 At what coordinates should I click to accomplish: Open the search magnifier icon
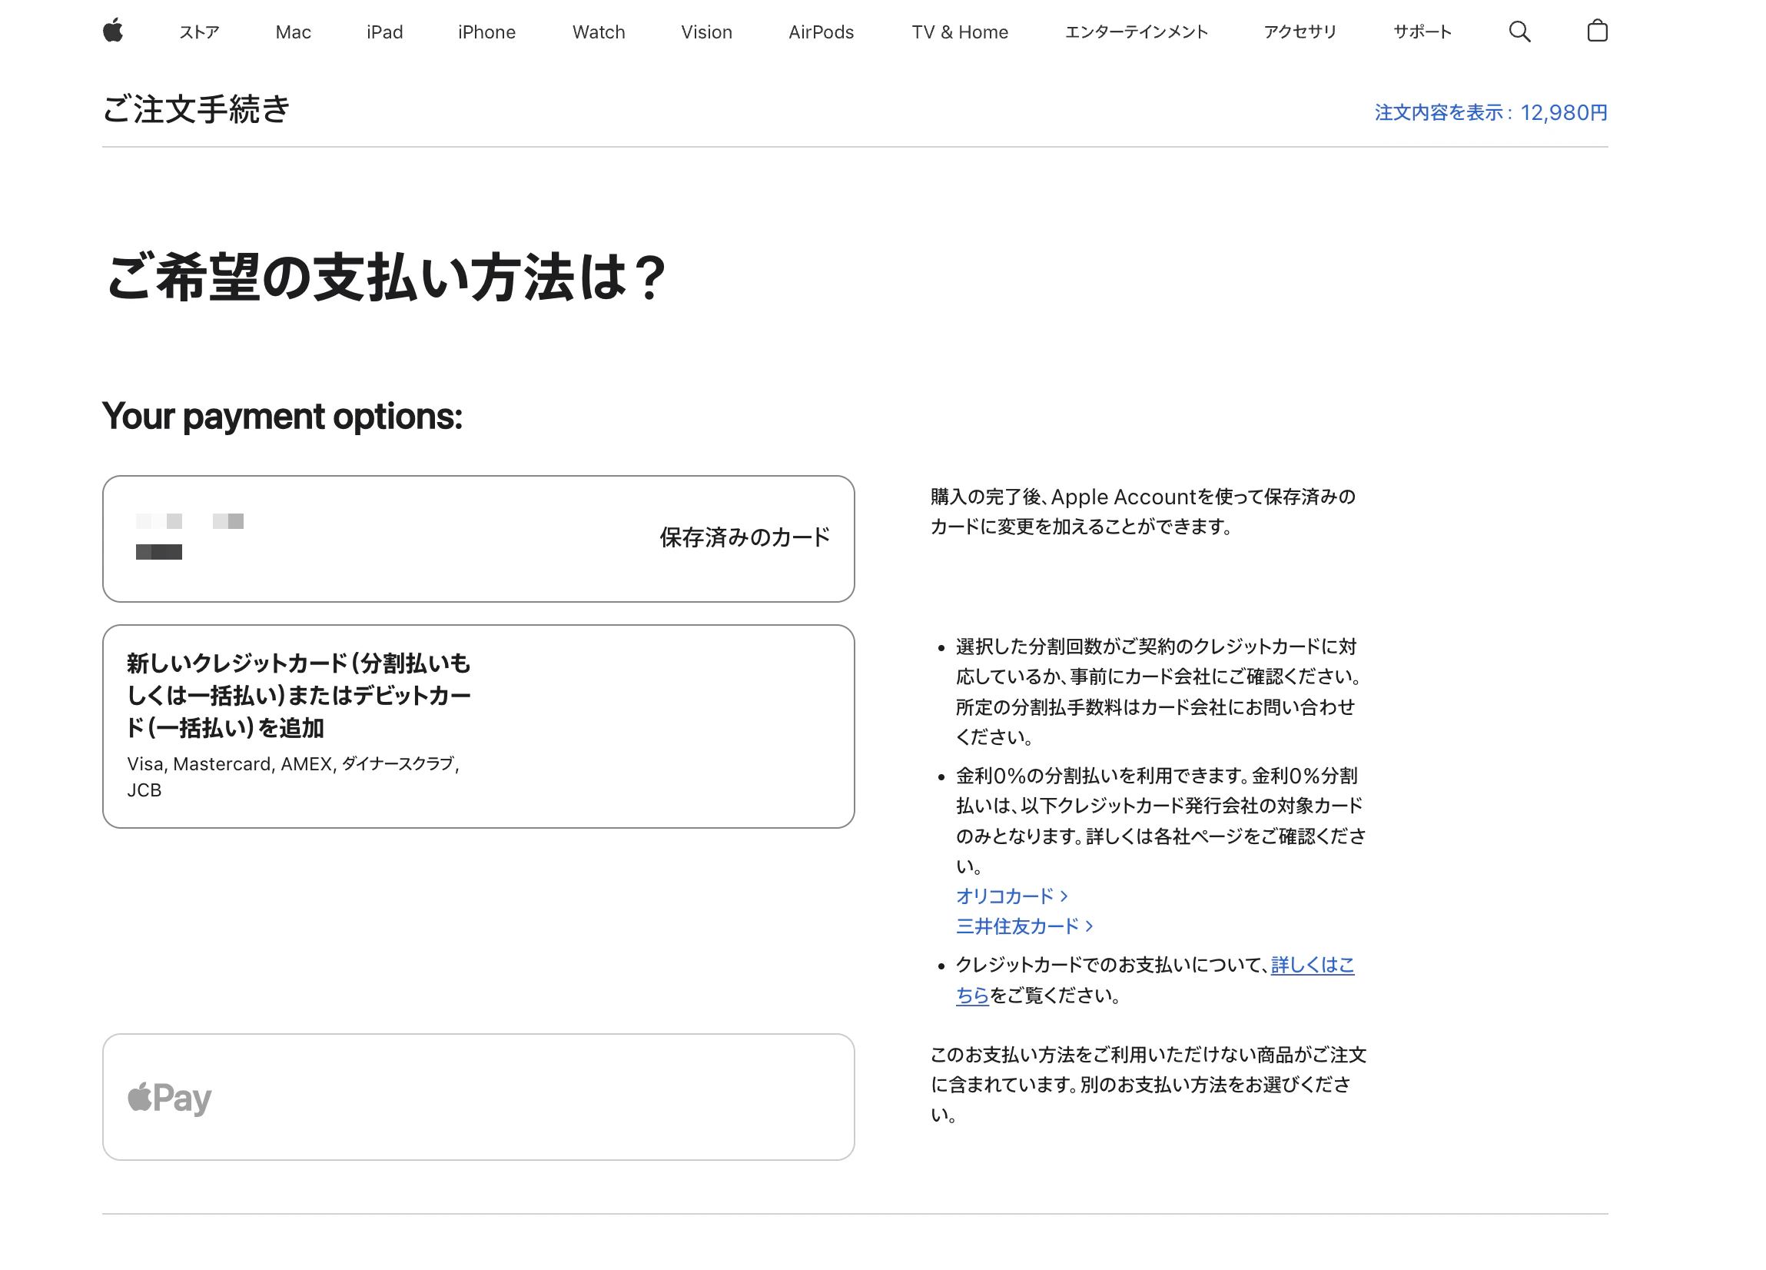tap(1519, 32)
